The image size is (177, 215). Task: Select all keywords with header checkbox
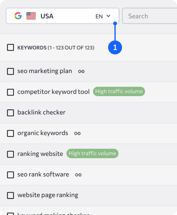click(x=10, y=47)
